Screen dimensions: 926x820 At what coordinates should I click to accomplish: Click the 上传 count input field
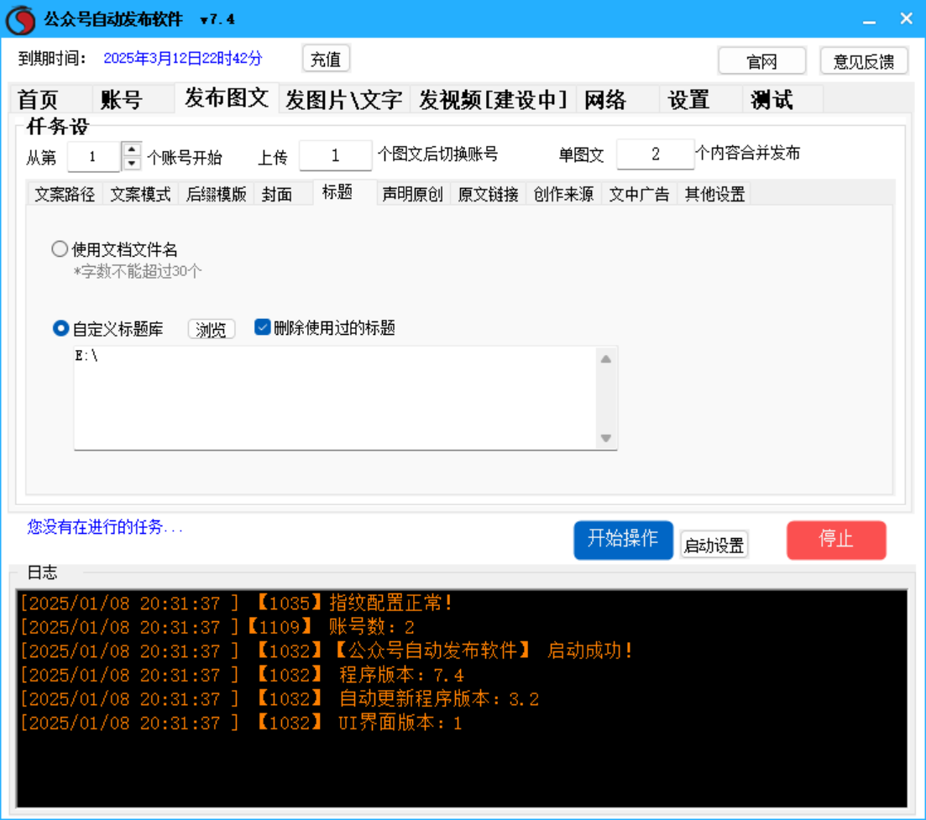coord(336,156)
